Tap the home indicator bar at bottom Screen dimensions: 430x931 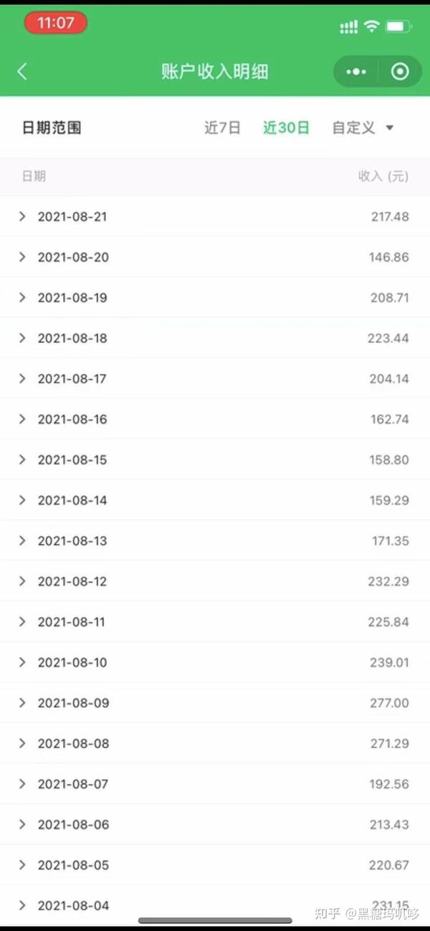(x=215, y=921)
